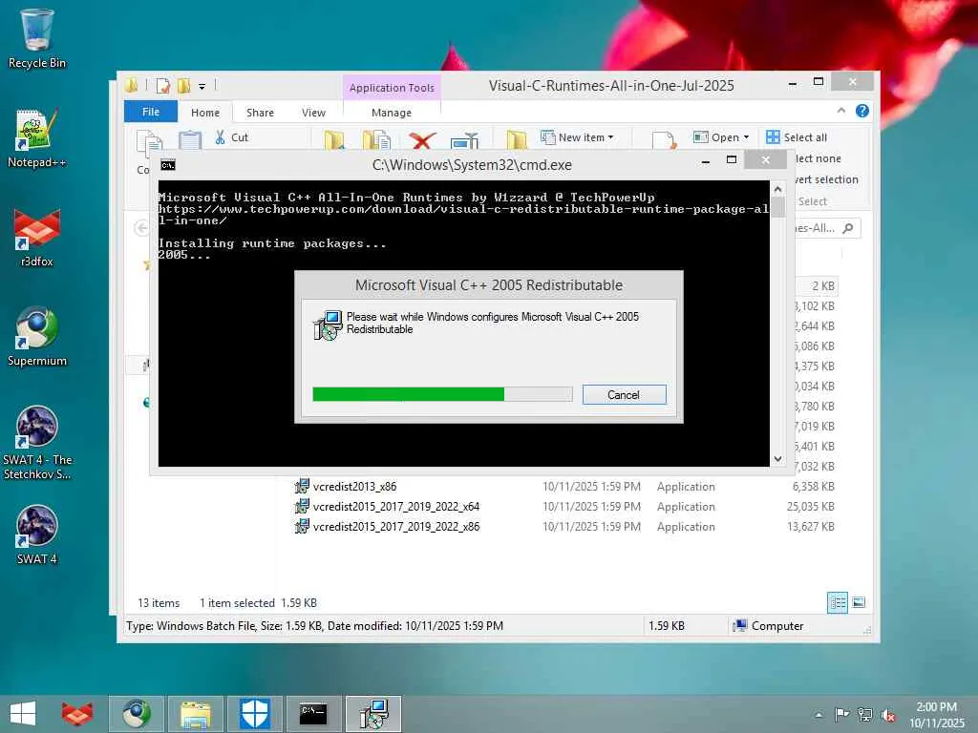The height and width of the screenshot is (733, 978).
Task: Switch to cmd.exe in the taskbar
Action: [x=313, y=714]
